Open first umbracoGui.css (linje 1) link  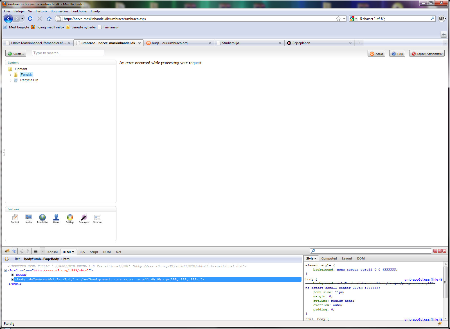click(x=423, y=280)
